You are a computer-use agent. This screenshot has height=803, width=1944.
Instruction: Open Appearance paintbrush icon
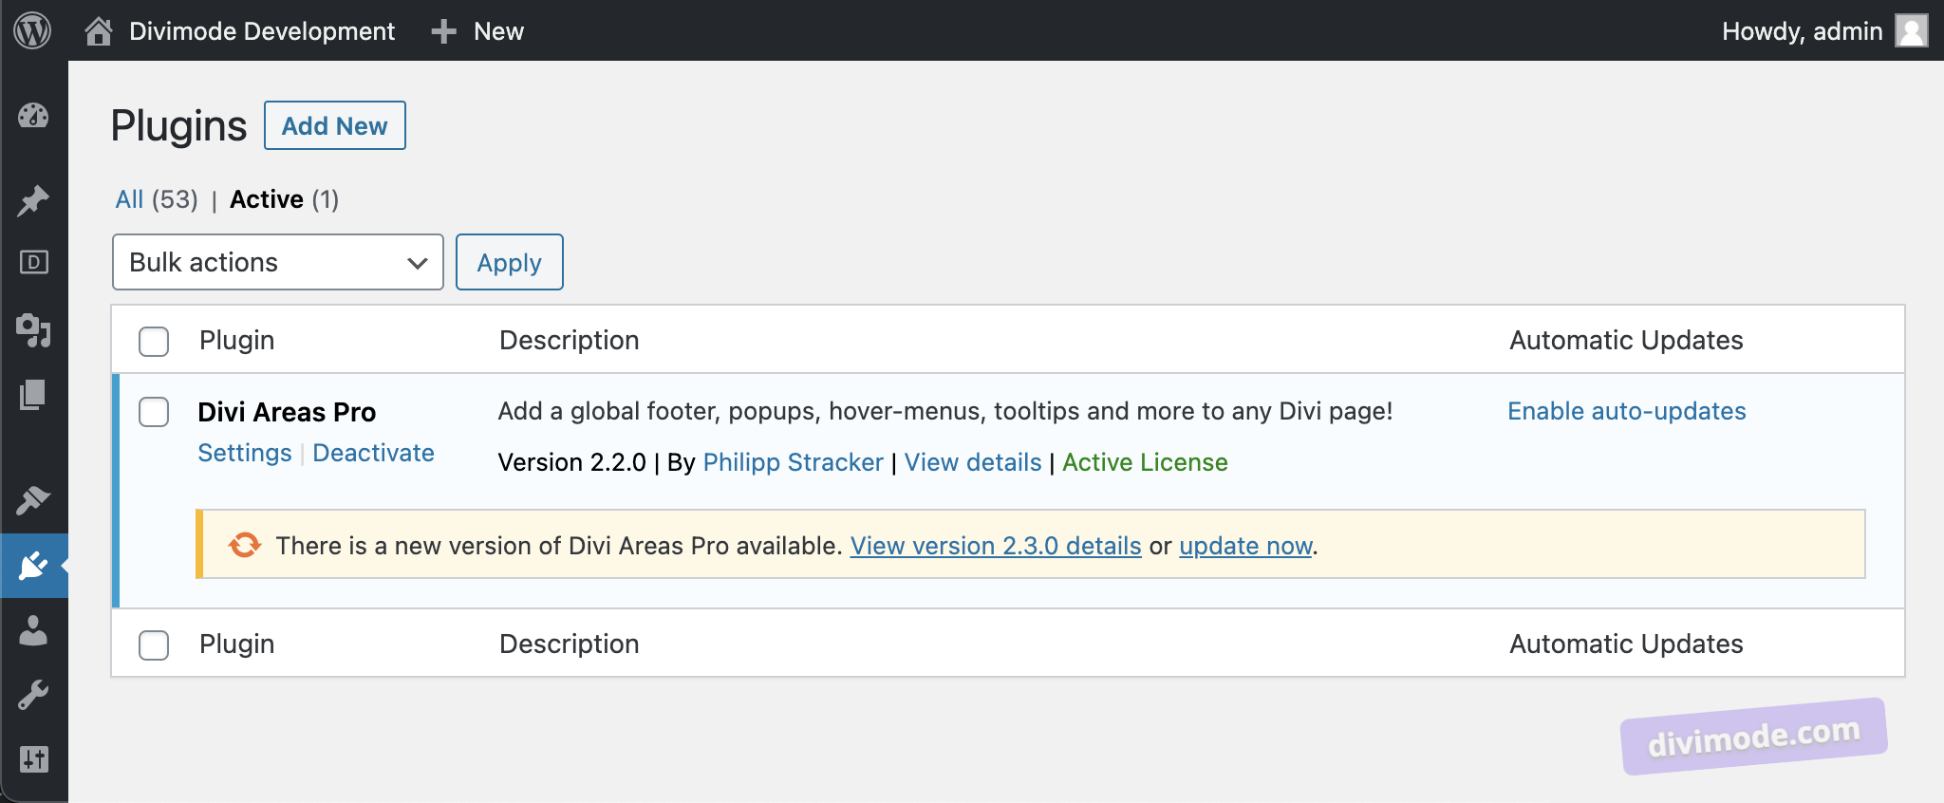[x=33, y=499]
